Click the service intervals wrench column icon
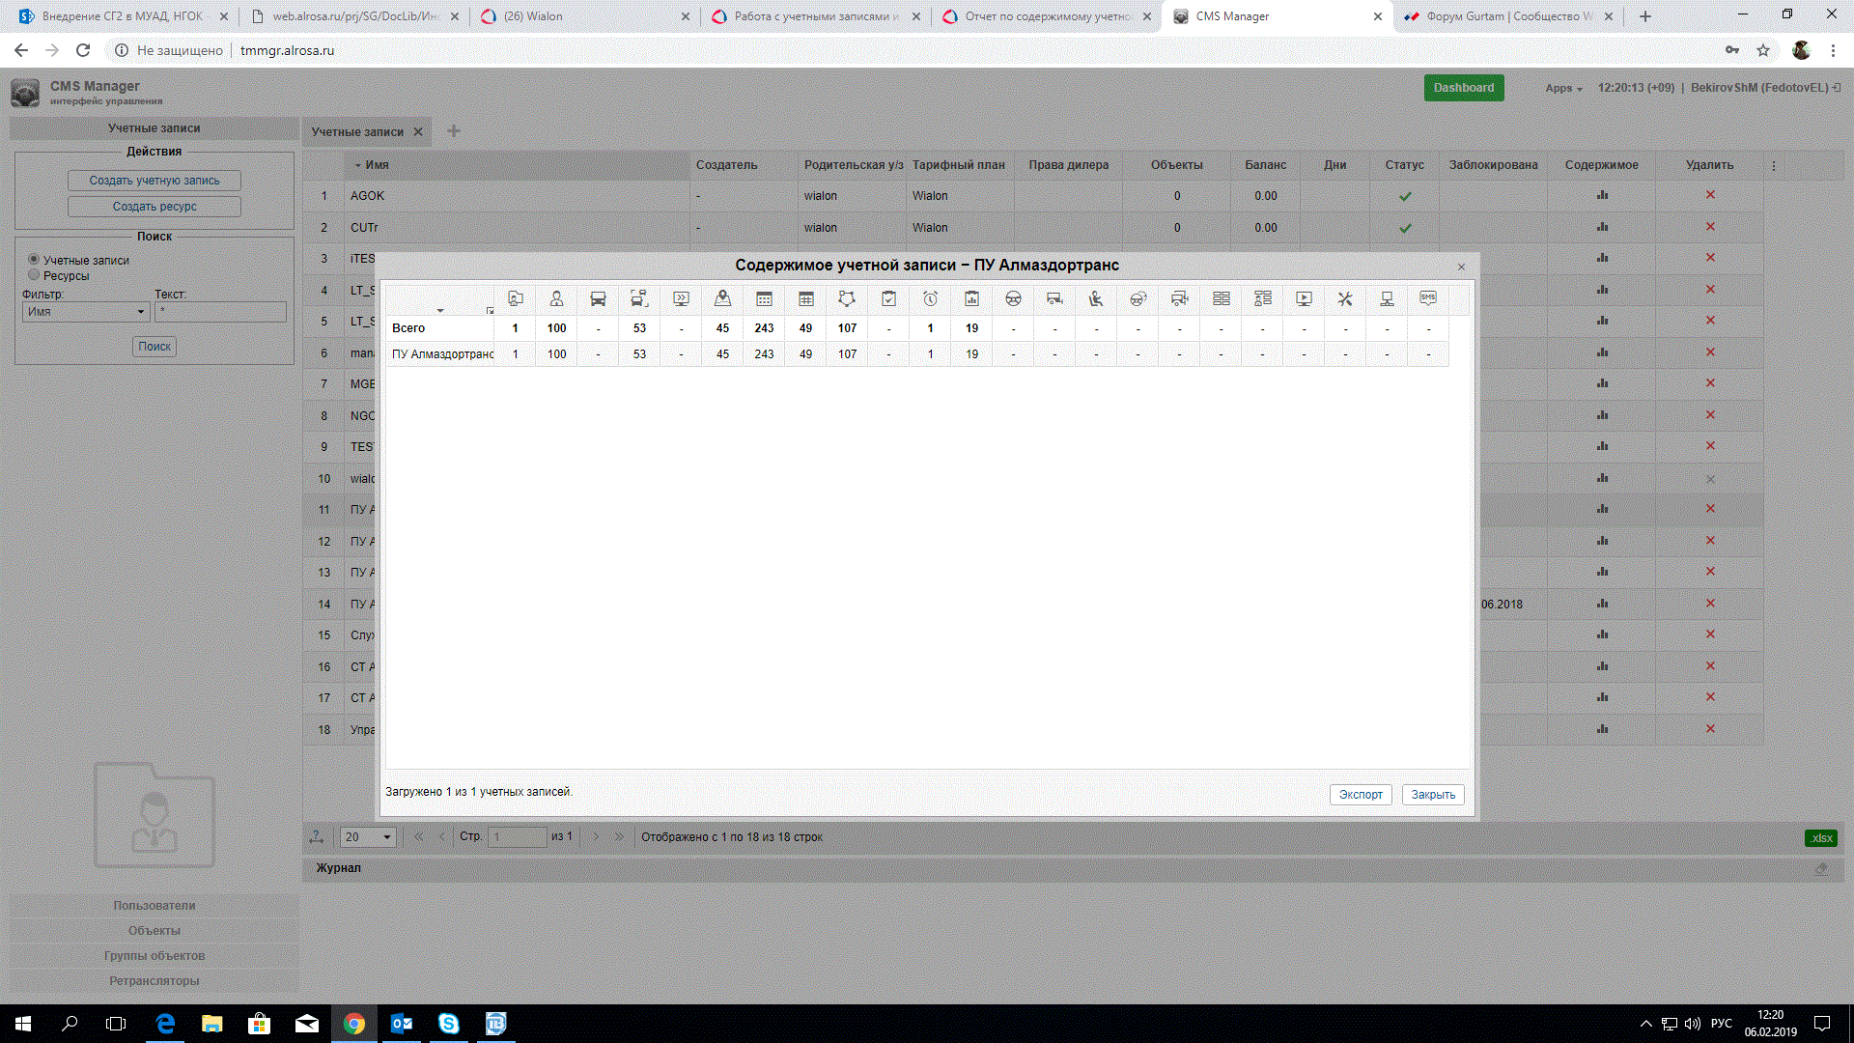The height and width of the screenshot is (1043, 1854). tap(1345, 299)
